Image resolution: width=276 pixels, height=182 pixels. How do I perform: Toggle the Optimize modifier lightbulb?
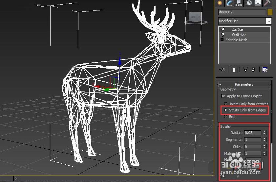point(223,35)
